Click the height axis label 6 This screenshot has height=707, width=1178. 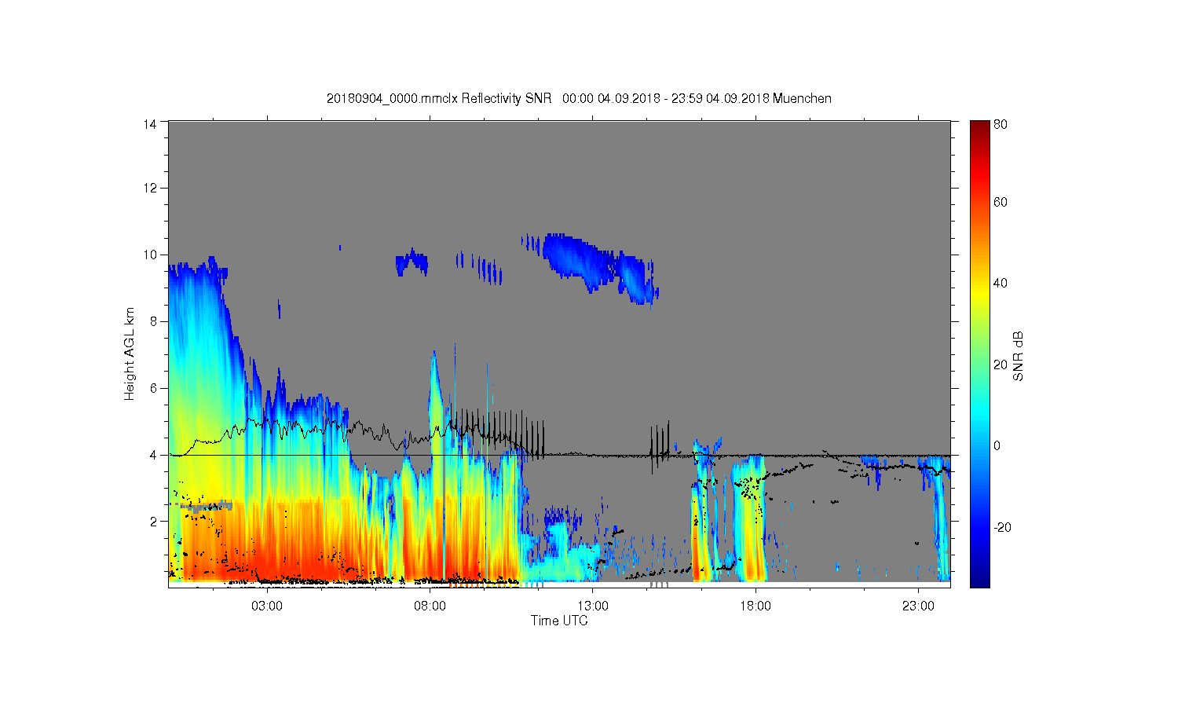(x=154, y=388)
